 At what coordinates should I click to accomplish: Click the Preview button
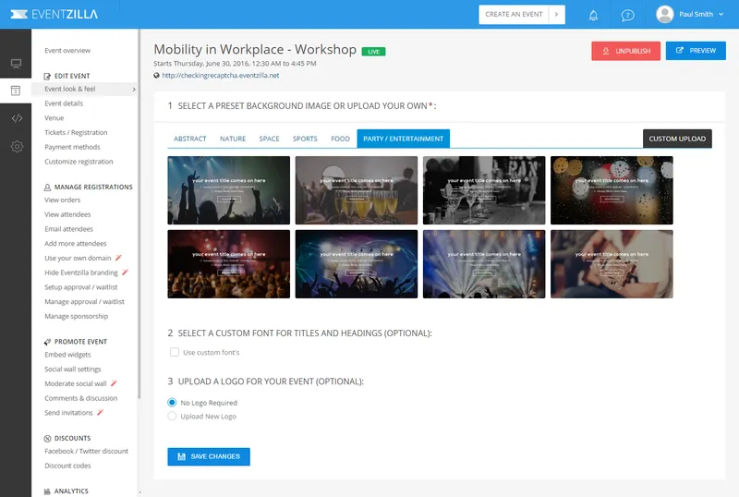[x=696, y=51]
